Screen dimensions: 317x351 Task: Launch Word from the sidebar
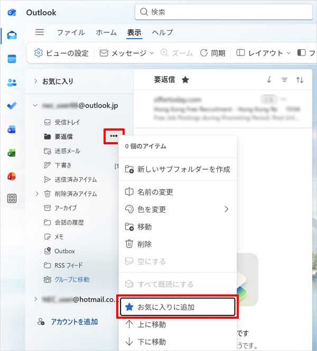(x=12, y=130)
